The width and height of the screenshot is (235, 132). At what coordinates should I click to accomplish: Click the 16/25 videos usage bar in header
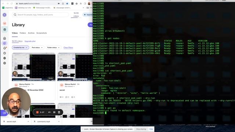(76, 15)
